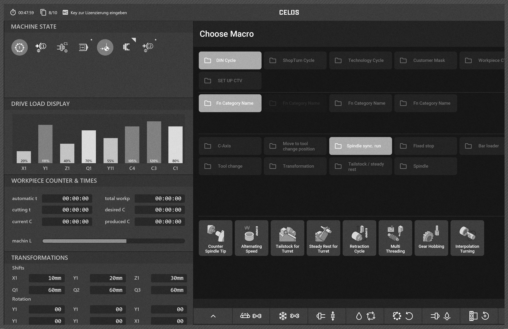Click the Y1 111% load bar
508x329 pixels.
[x=45, y=144]
